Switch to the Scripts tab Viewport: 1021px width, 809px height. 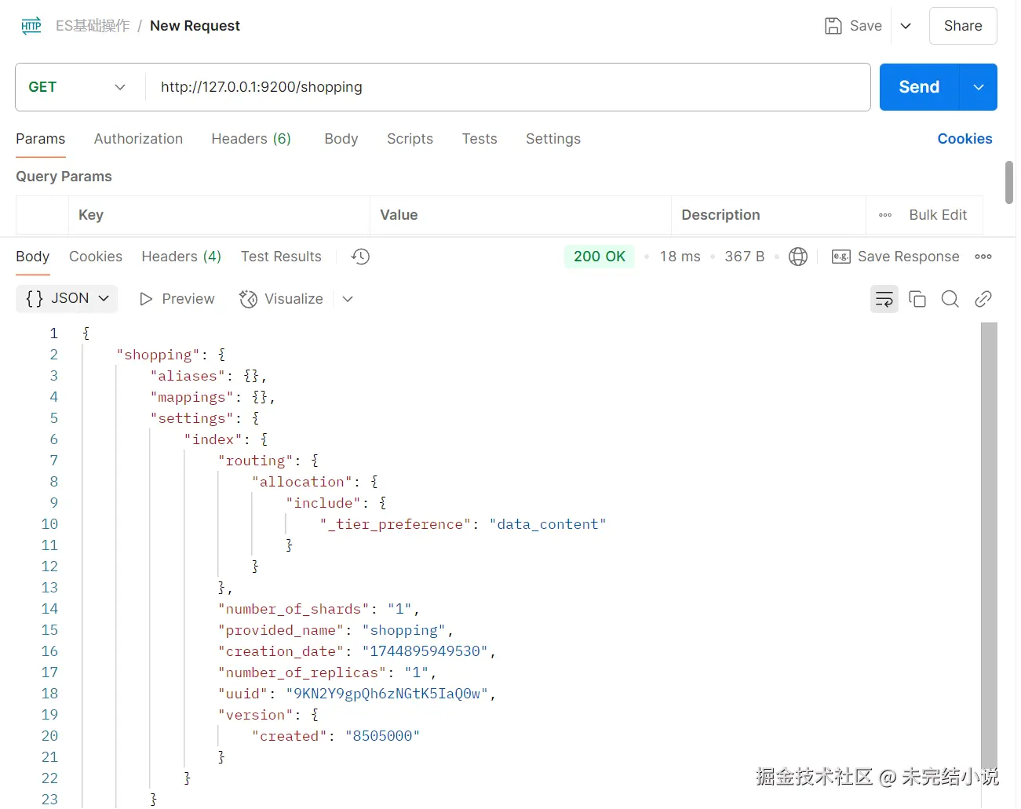click(x=410, y=139)
